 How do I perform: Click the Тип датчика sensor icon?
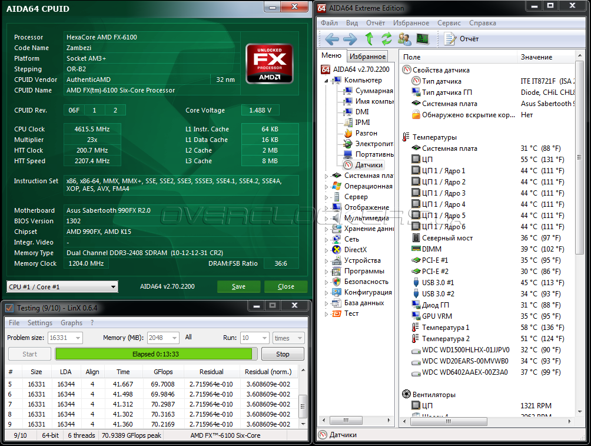click(x=416, y=81)
